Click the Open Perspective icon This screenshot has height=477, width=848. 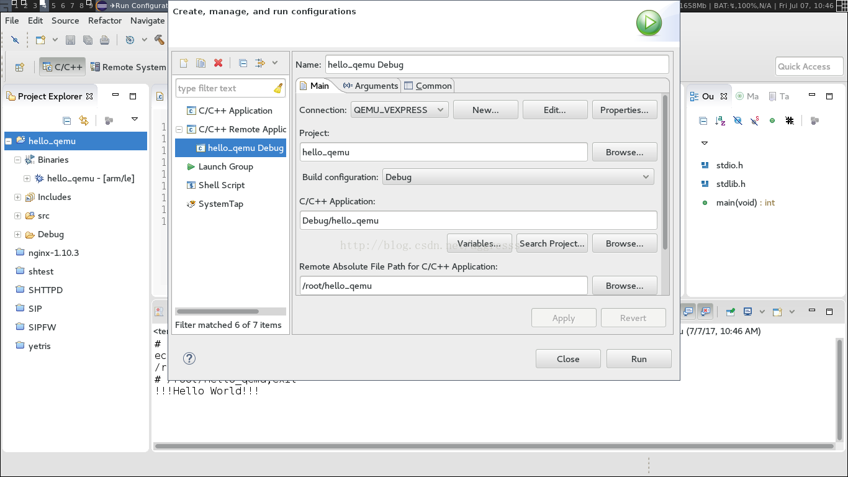click(19, 67)
